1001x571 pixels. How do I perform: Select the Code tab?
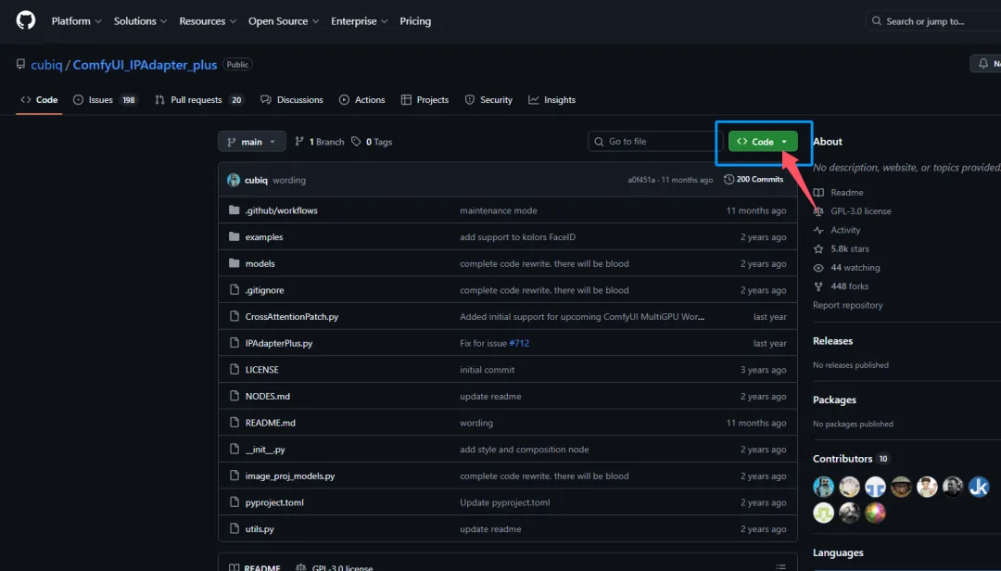pos(39,99)
